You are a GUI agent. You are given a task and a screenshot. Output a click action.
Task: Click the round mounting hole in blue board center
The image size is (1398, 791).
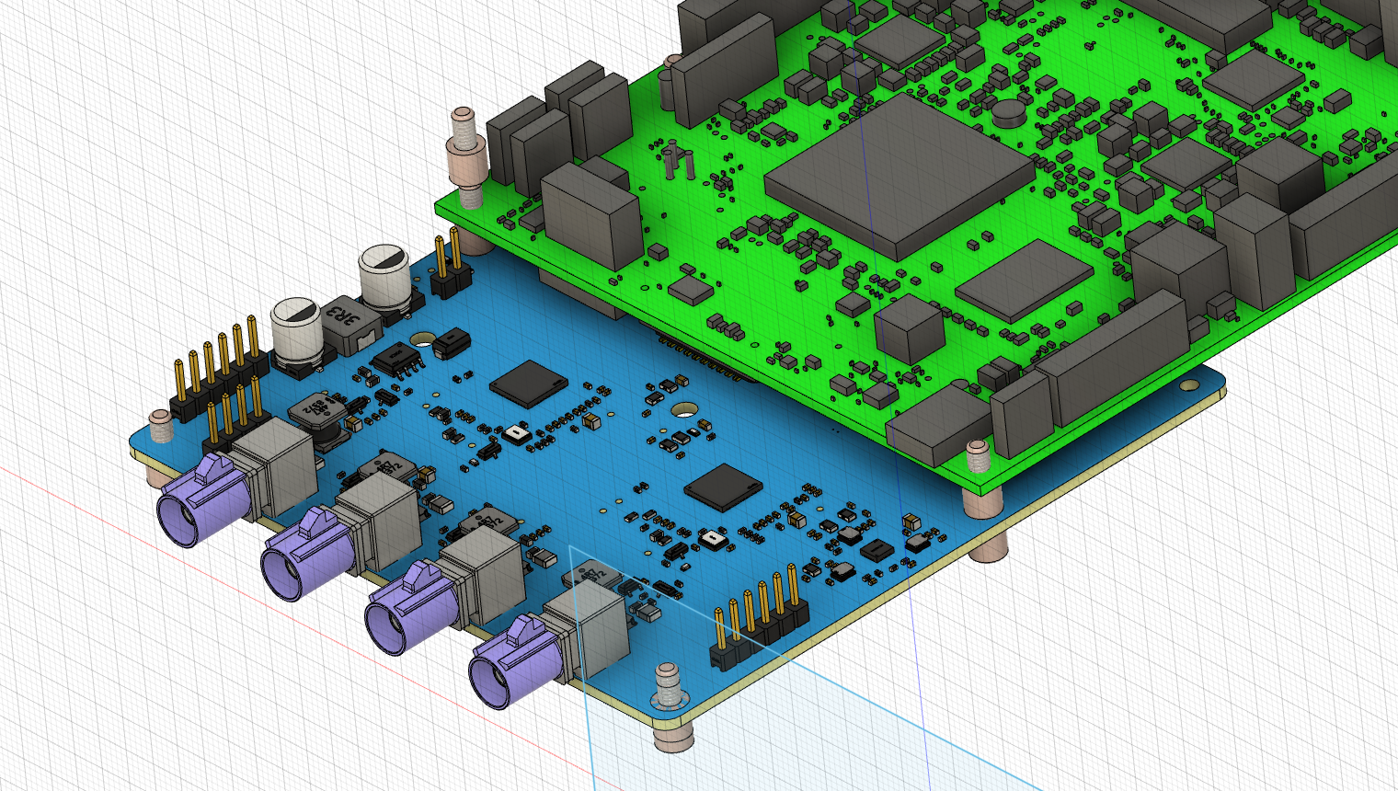[x=683, y=408]
